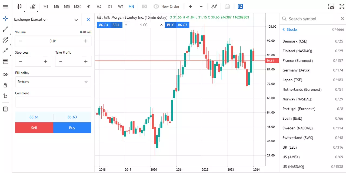Switch to H4 timeframe
The width and height of the screenshot is (346, 173).
(99, 6)
